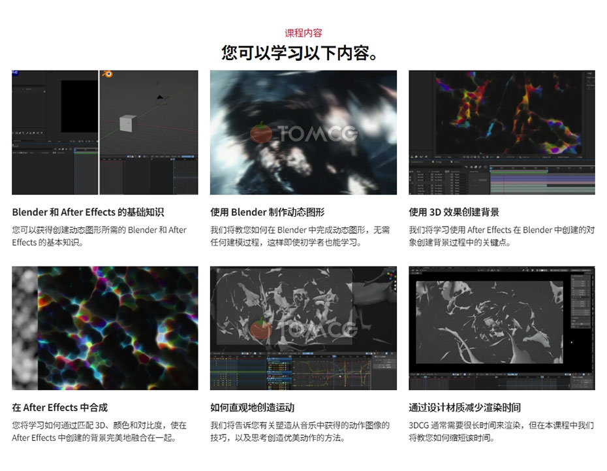Click the description starting '您可以获得创建动态图形所需的'

click(99, 236)
